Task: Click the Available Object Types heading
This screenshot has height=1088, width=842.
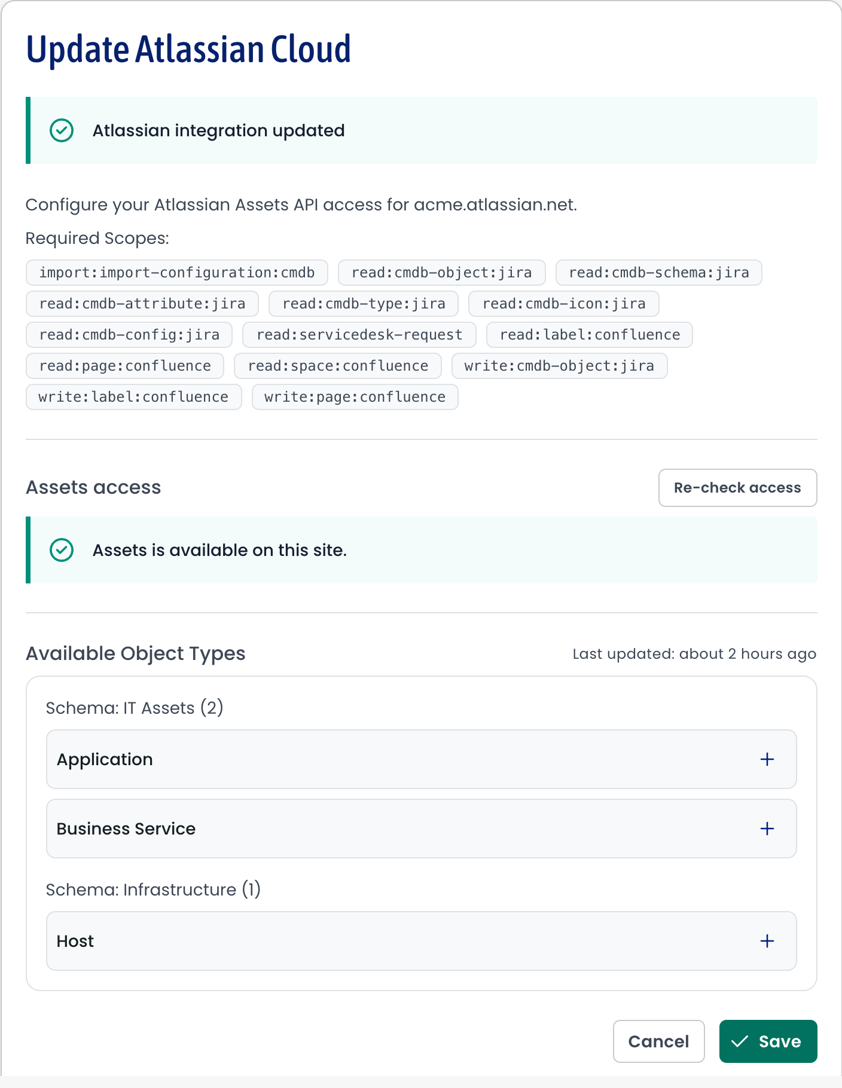Action: 136,653
